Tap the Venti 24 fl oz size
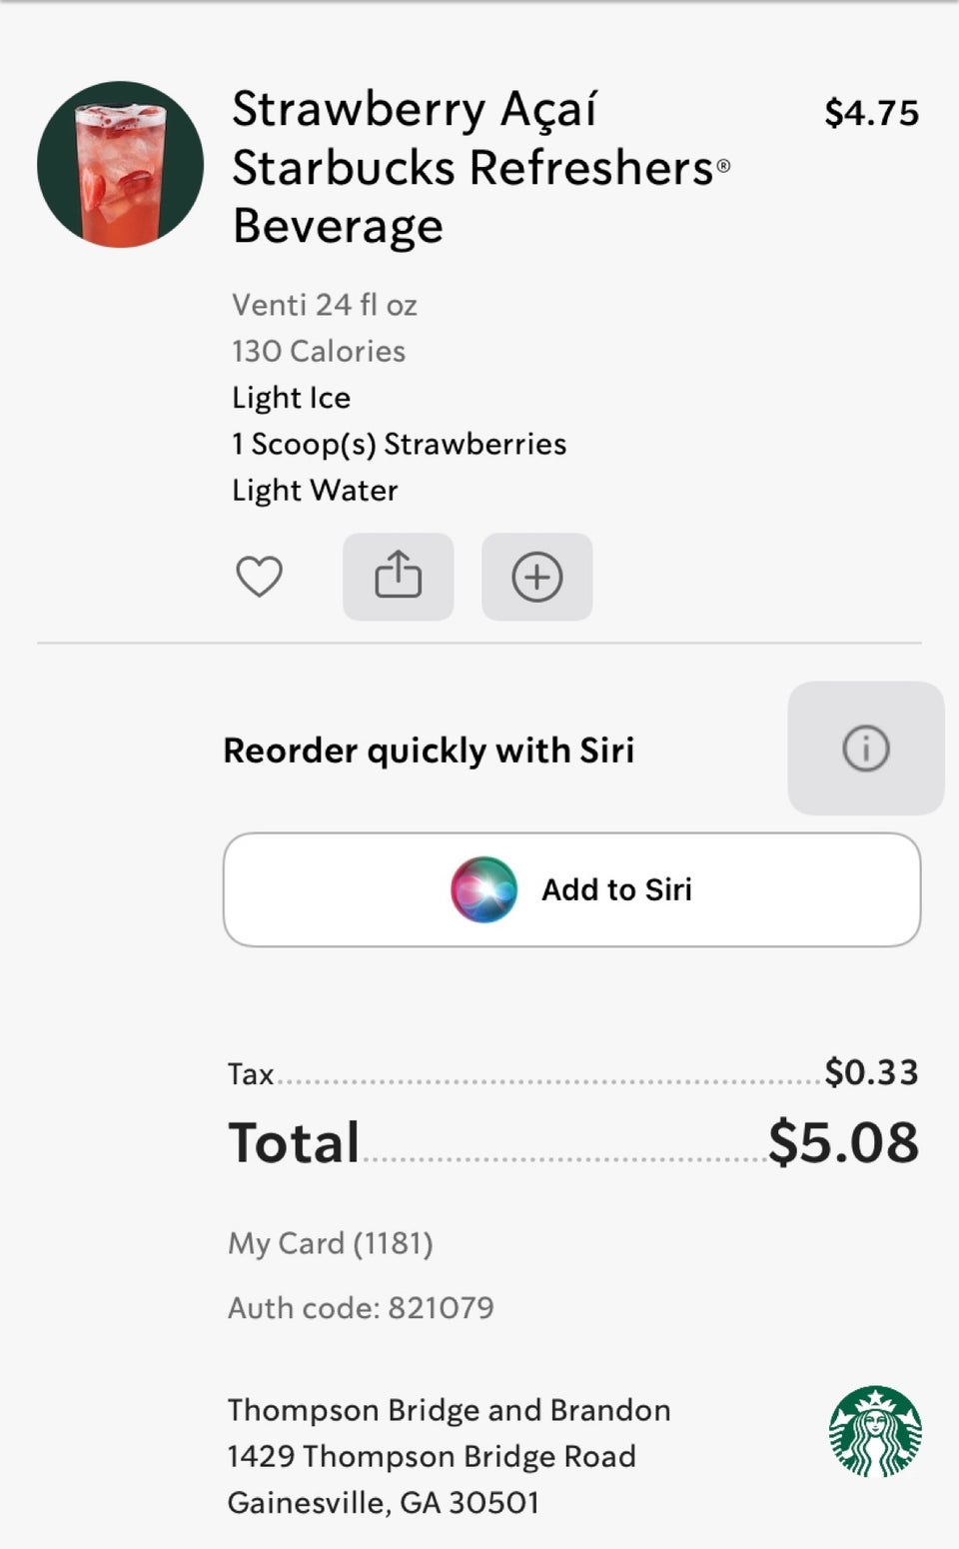This screenshot has width=959, height=1549. pyautogui.click(x=324, y=305)
